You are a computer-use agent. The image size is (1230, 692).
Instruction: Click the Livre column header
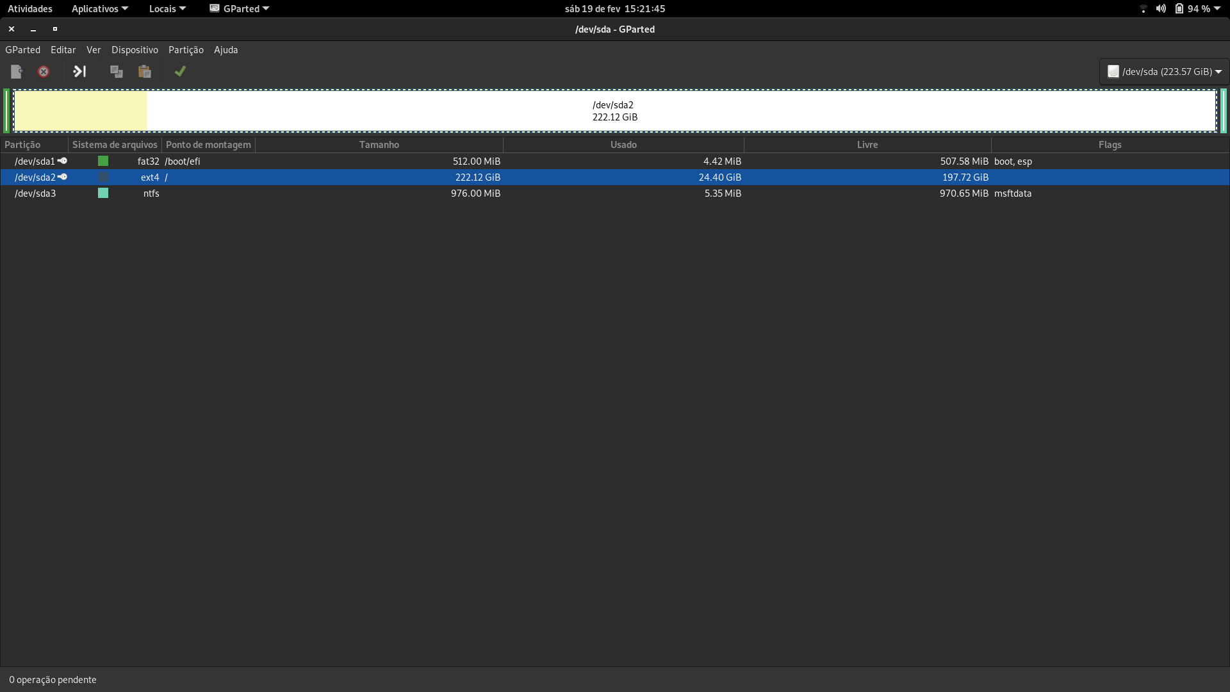(x=867, y=145)
